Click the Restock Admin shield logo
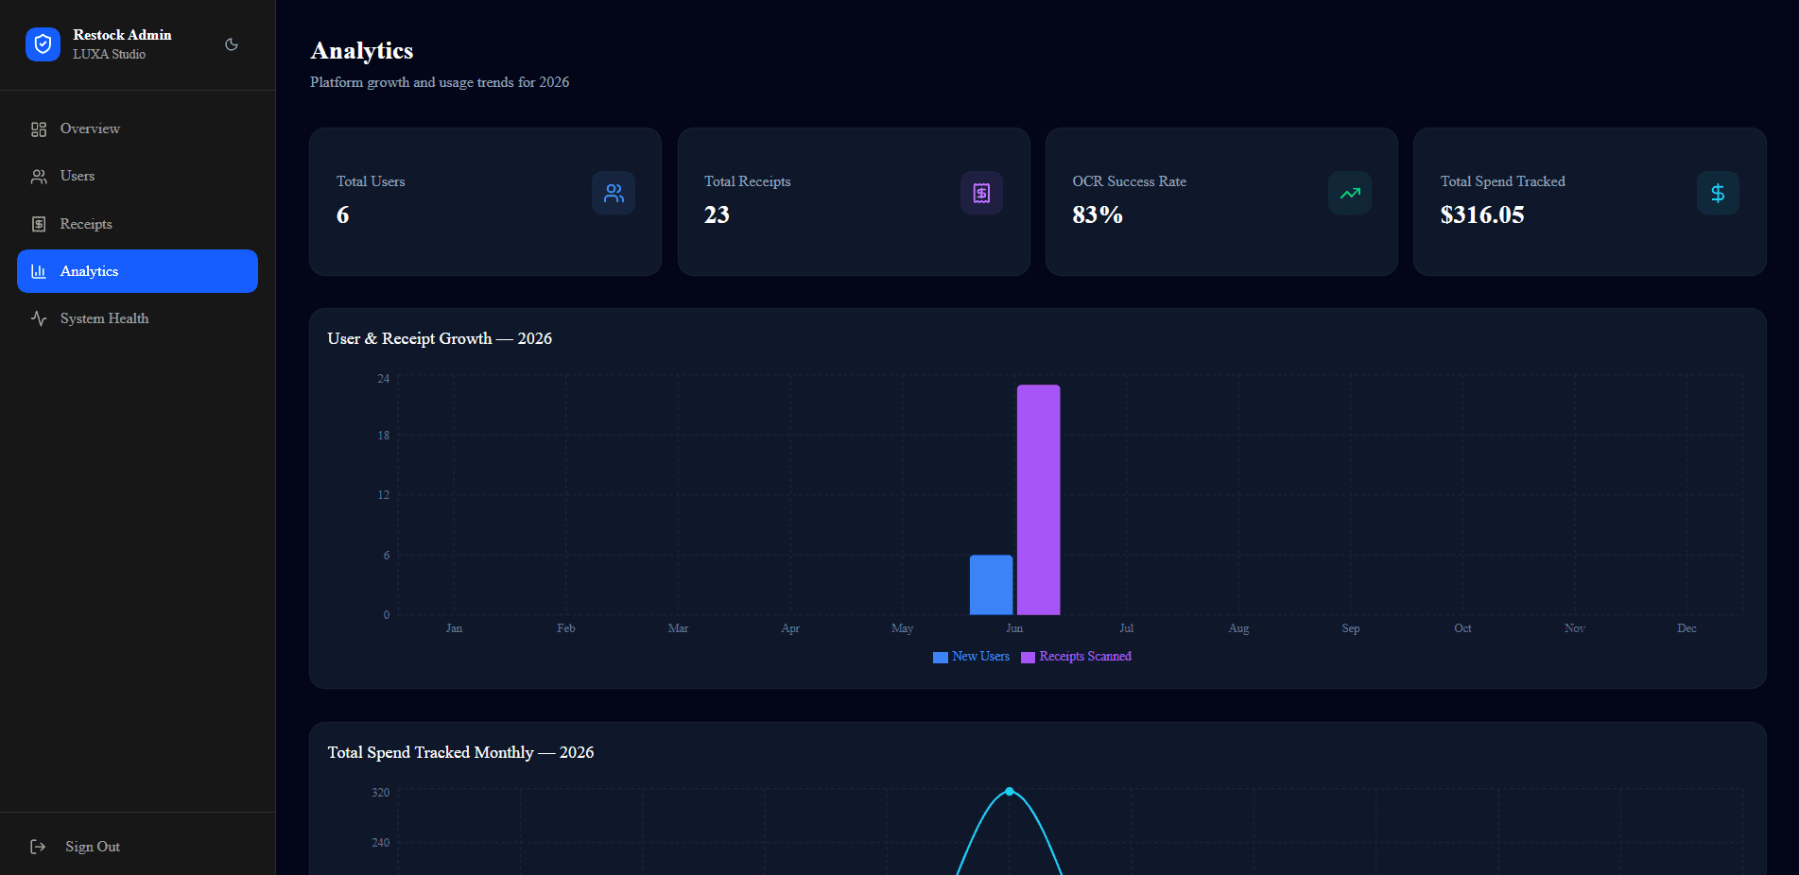This screenshot has width=1799, height=875. pos(43,44)
